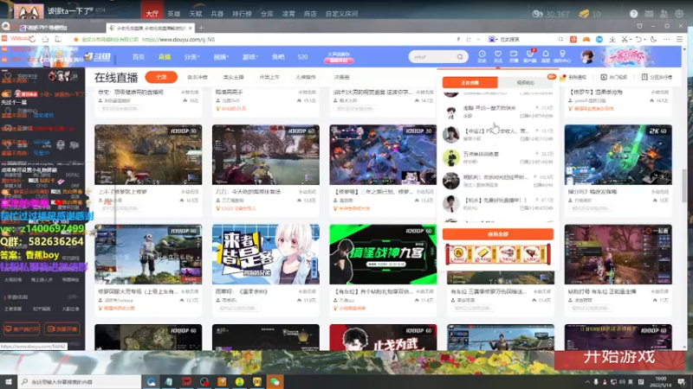This screenshot has width=693, height=389.
Task: Click the 开始游戏 button in the game
Action: [619, 357]
